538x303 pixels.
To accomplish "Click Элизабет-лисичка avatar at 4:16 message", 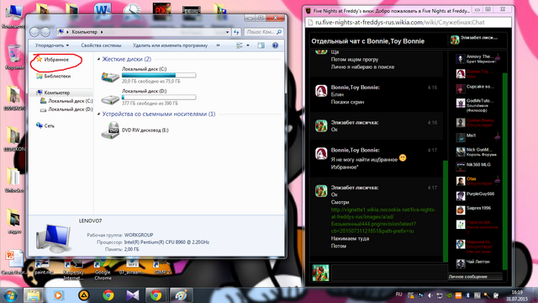I will click(321, 125).
